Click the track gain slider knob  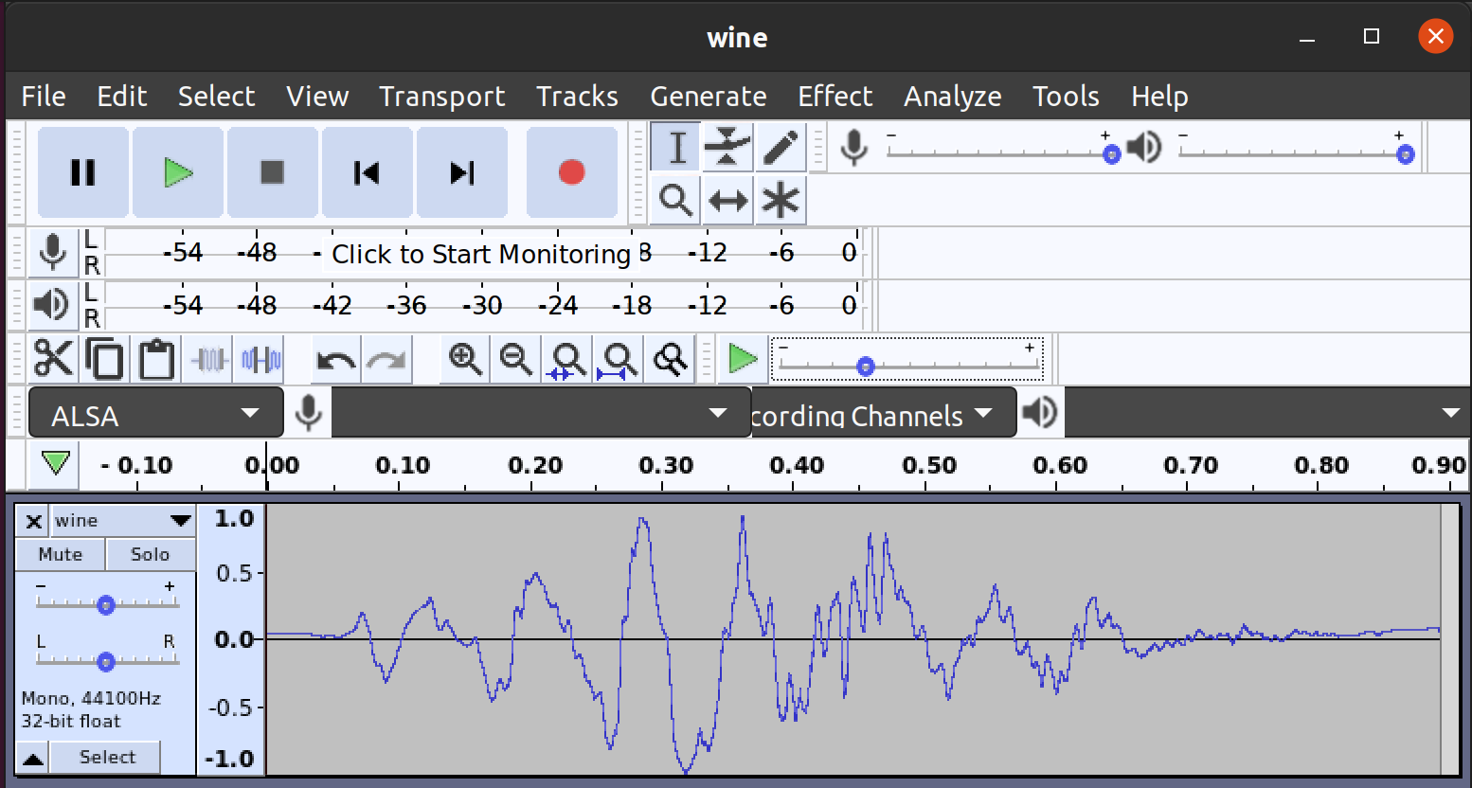click(x=106, y=605)
